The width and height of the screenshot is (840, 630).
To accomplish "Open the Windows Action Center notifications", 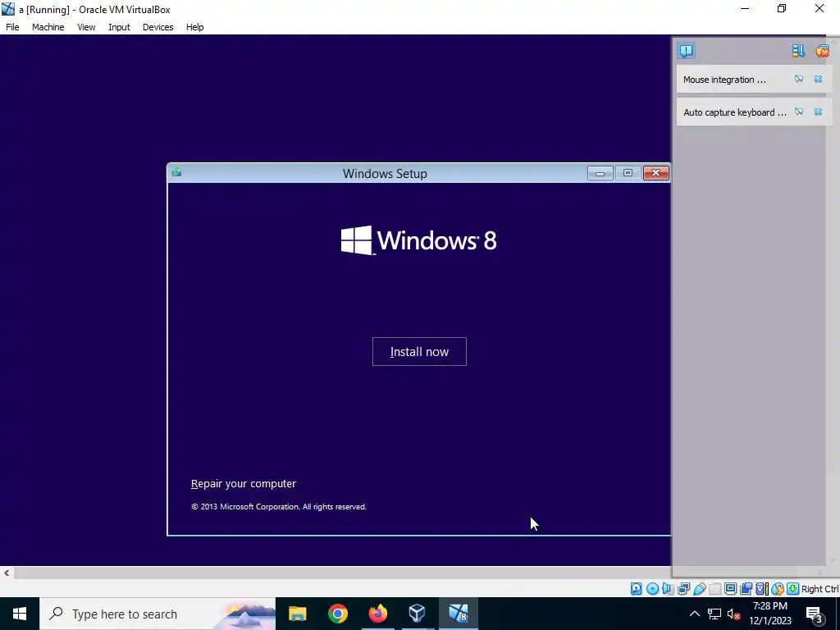I will 815,614.
